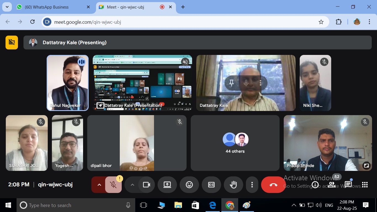Open the chat panel icon
377x212 pixels.
click(348, 185)
